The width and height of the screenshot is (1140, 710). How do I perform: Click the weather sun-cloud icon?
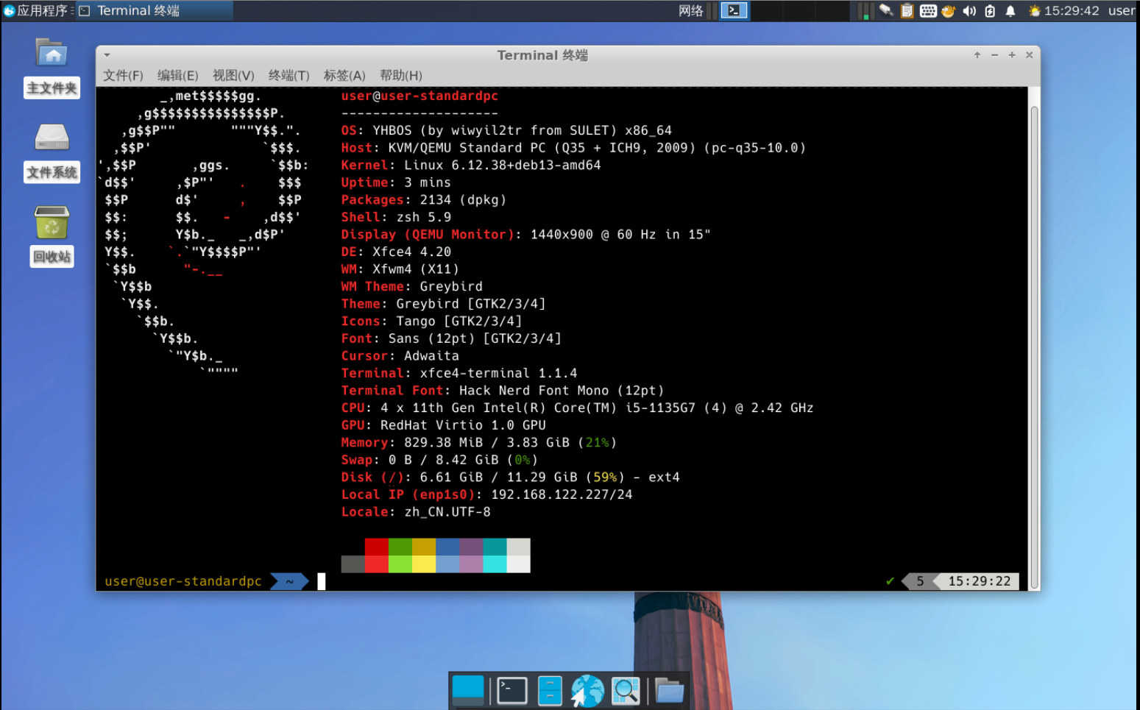pyautogui.click(x=1034, y=10)
